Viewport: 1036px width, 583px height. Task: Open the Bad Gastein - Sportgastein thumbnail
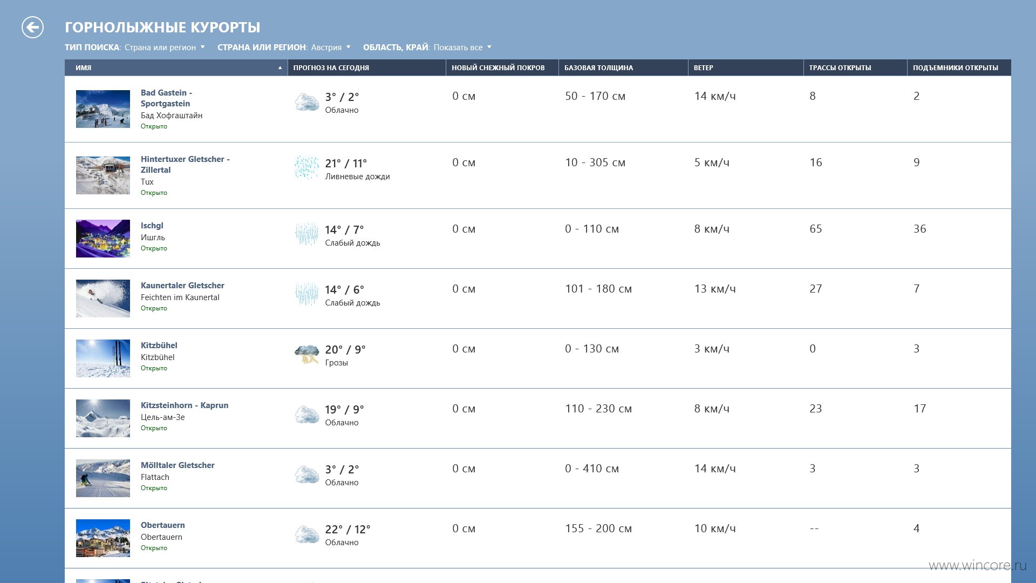[103, 109]
